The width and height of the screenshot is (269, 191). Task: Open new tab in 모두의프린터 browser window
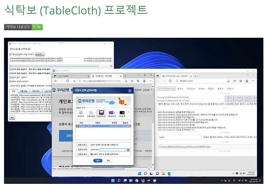pyautogui.click(x=195, y=76)
